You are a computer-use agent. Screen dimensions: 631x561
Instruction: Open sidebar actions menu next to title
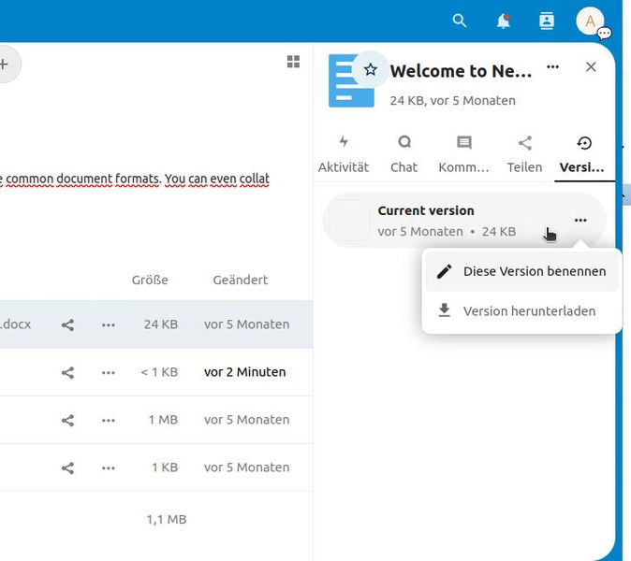(x=553, y=67)
